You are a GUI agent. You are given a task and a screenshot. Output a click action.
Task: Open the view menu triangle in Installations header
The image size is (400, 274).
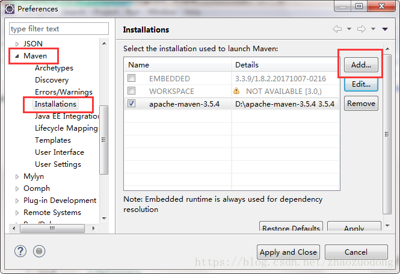point(385,29)
